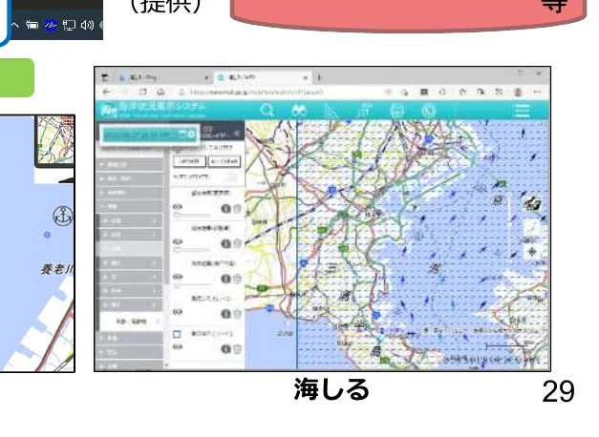This screenshot has width=599, height=437.
Task: Select the highlighted light-gray sidebar category row
Action: point(131,248)
